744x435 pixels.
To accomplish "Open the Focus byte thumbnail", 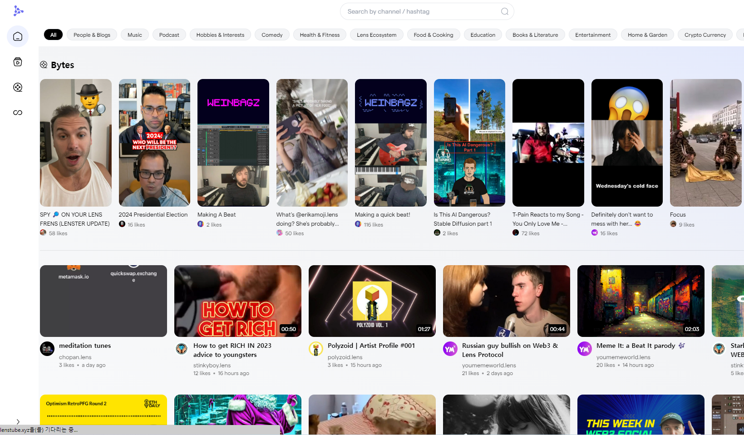I will click(x=706, y=143).
